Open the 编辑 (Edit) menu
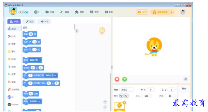 [65, 12]
